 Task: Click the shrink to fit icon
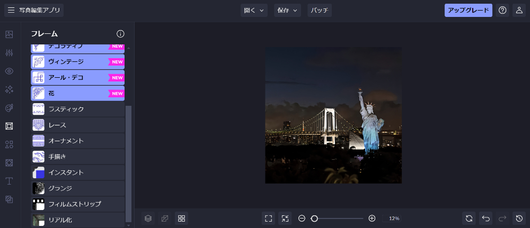285,218
